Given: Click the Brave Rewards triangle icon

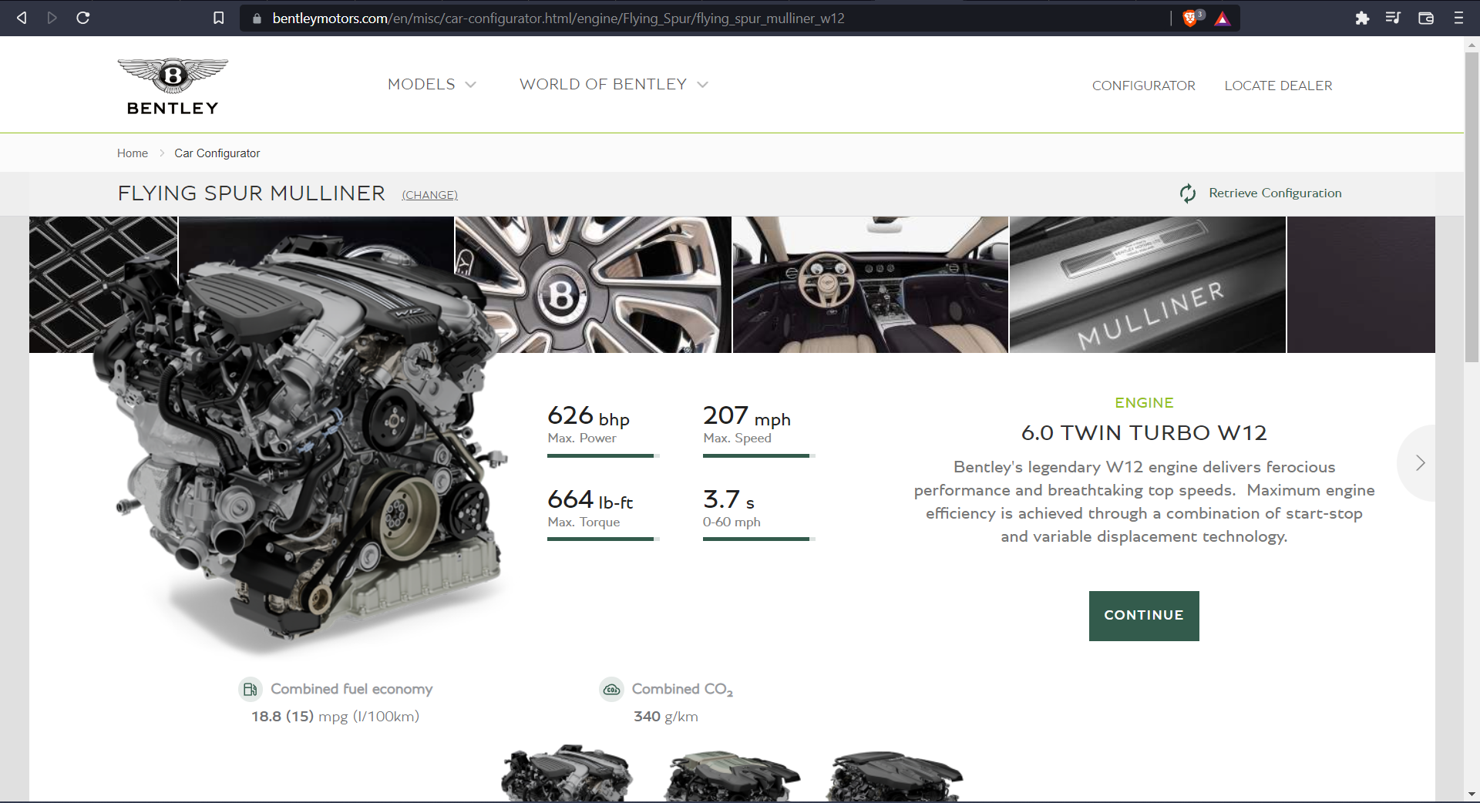Looking at the screenshot, I should pos(1223,18).
